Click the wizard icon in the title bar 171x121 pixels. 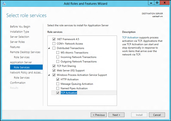(x=4, y=3)
